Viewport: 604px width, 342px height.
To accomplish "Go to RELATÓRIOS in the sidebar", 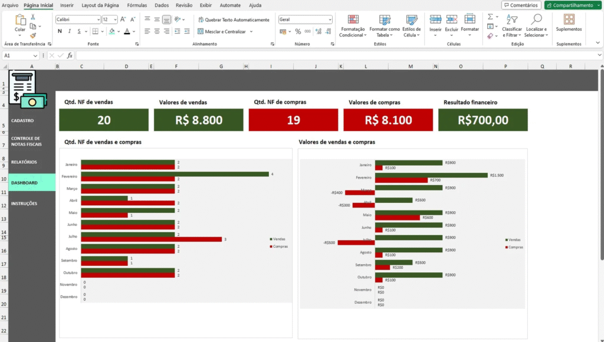I will point(24,162).
